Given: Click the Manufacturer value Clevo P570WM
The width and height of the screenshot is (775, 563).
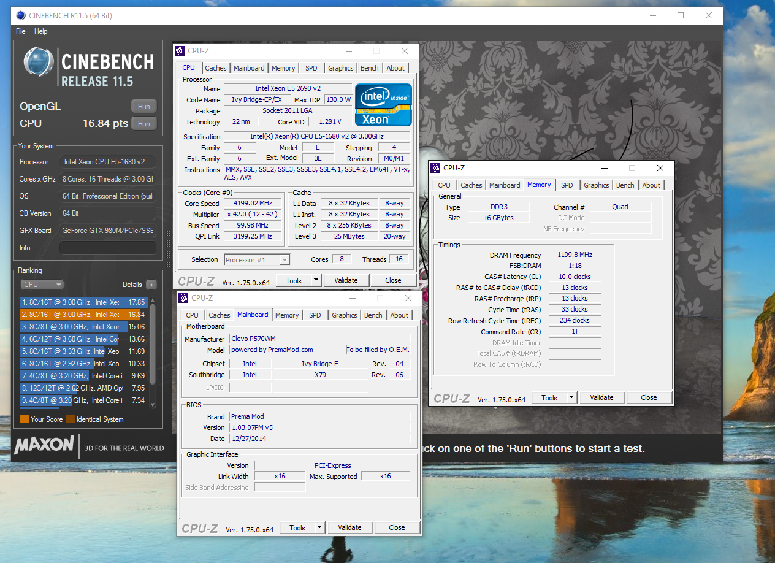Looking at the screenshot, I should 319,339.
